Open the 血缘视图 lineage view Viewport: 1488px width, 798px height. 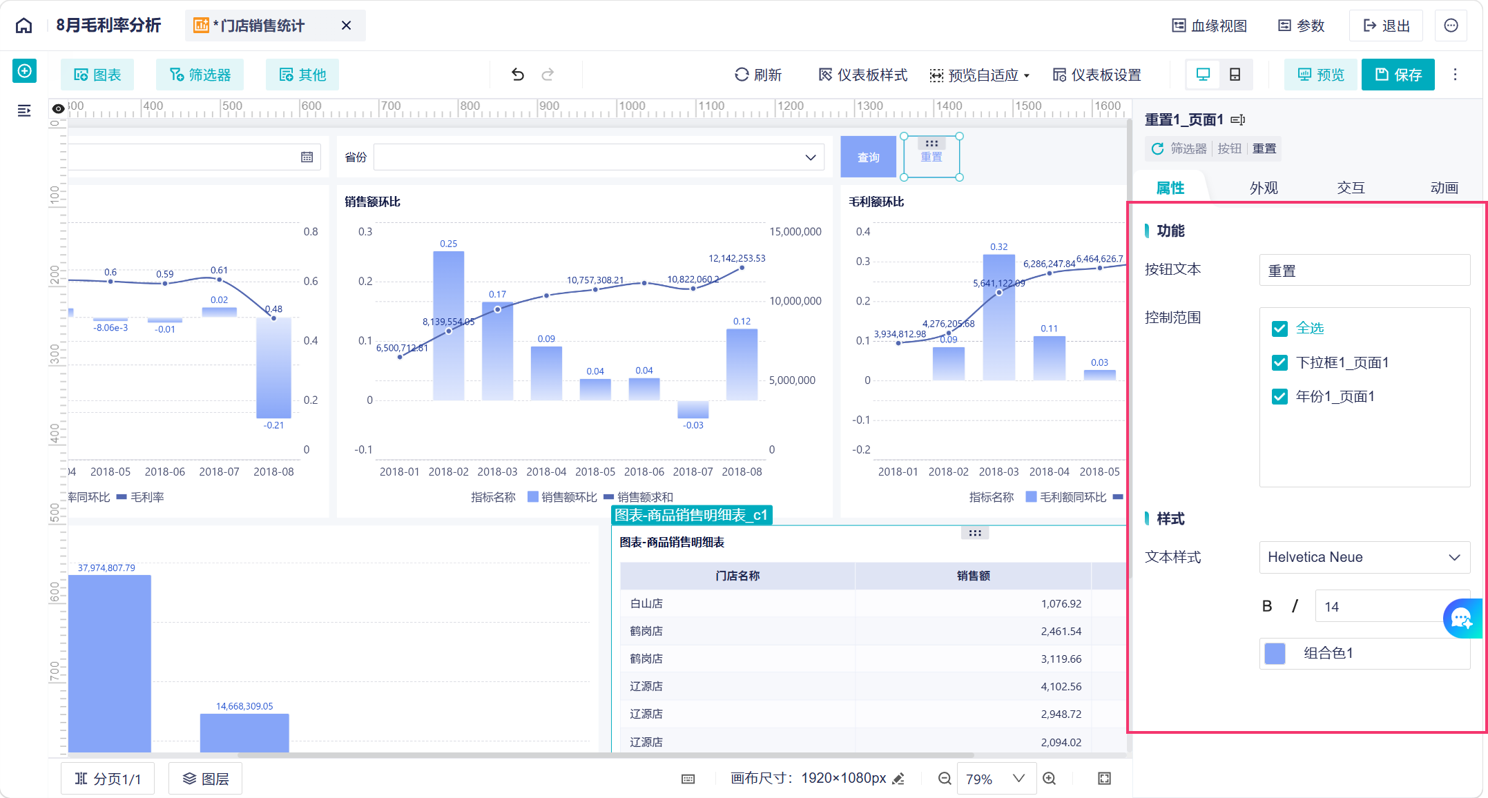click(1210, 26)
